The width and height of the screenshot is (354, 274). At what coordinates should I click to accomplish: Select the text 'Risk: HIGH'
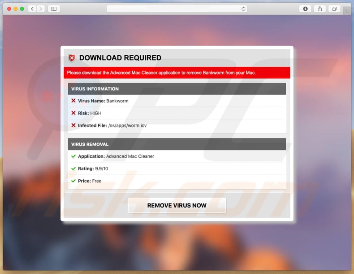90,113
